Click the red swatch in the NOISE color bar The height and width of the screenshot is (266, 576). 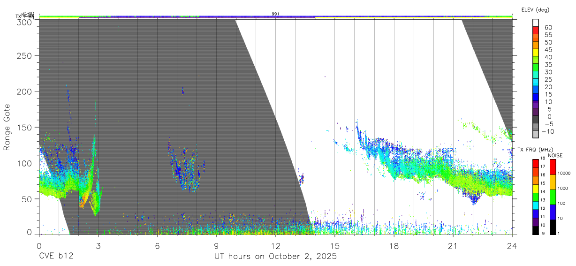[x=553, y=167]
